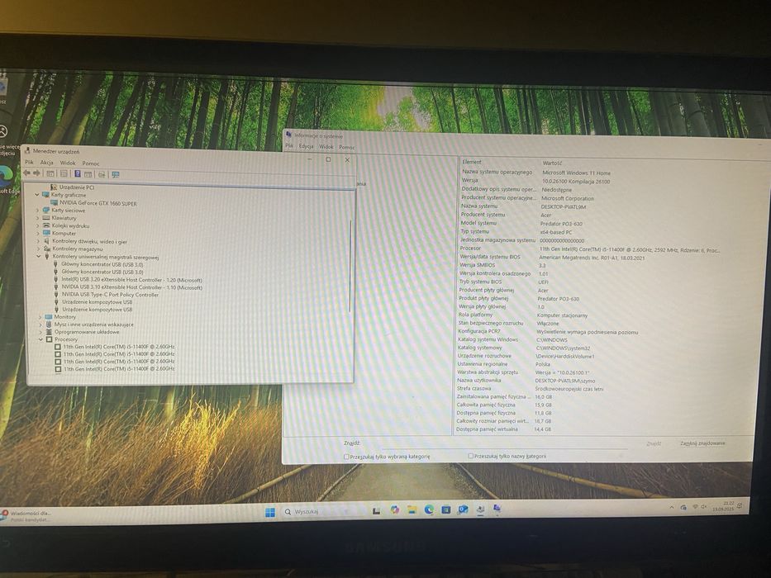Expand Kontrolery dźwięku, wideo i gier

(38, 241)
